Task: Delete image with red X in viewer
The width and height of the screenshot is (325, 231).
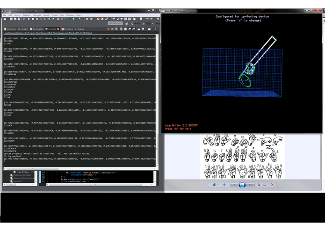Action: pos(272,185)
